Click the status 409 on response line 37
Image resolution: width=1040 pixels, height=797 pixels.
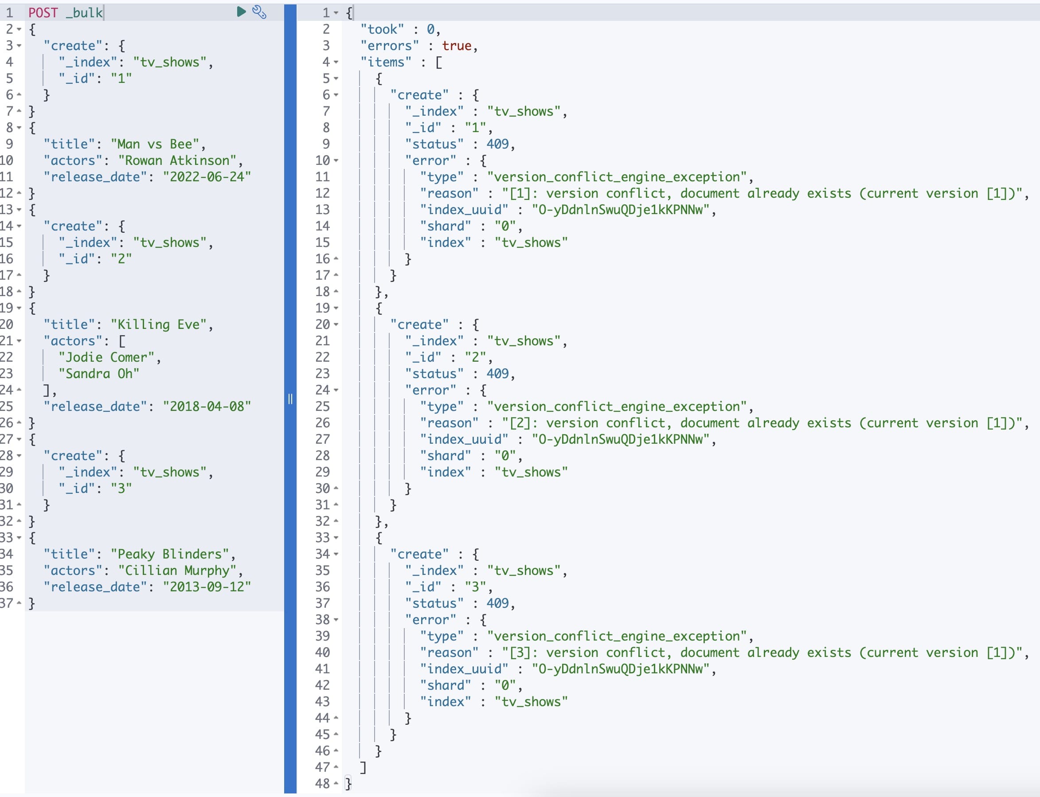pyautogui.click(x=497, y=603)
